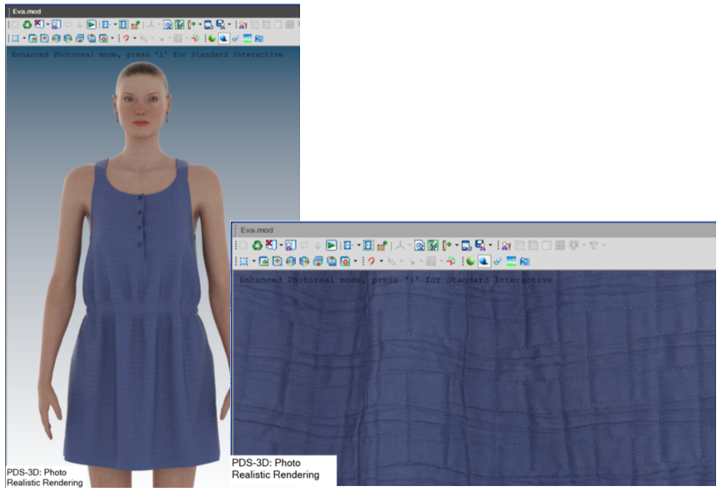The image size is (722, 492).
Task: Select the Eva.mod title of the left window
Action: [x=25, y=11]
